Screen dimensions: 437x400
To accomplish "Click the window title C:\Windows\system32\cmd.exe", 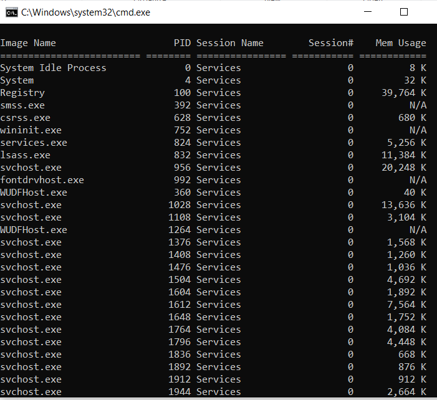I will [x=85, y=12].
